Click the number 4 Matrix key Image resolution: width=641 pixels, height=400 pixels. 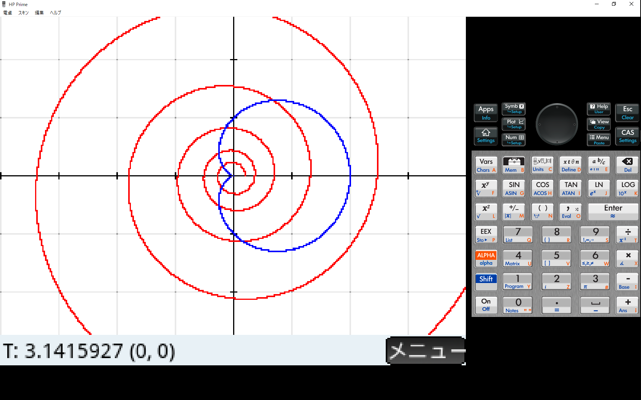[518, 258]
